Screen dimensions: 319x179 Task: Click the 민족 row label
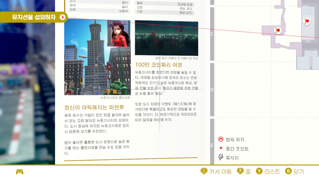point(73,10)
